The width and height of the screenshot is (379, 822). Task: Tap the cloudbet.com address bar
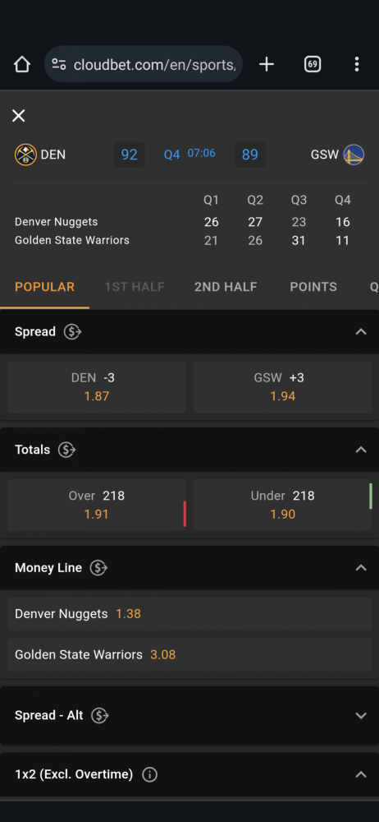tap(144, 64)
